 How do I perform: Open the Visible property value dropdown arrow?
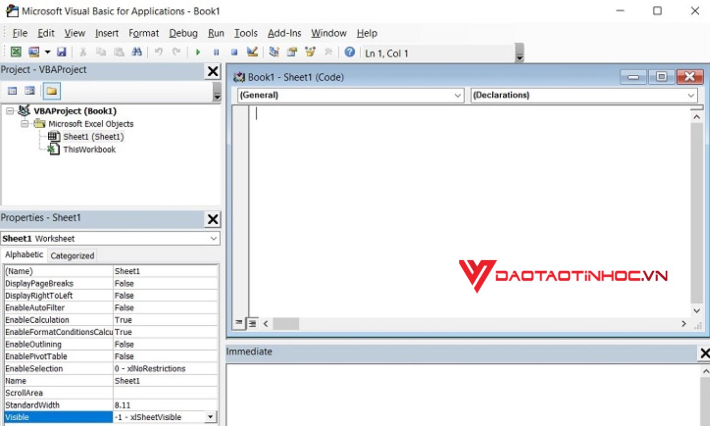211,417
